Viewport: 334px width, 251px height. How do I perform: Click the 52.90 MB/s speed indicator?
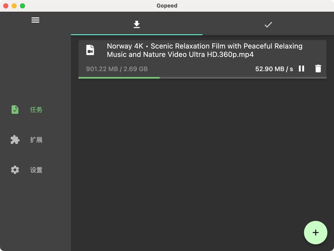(x=274, y=69)
